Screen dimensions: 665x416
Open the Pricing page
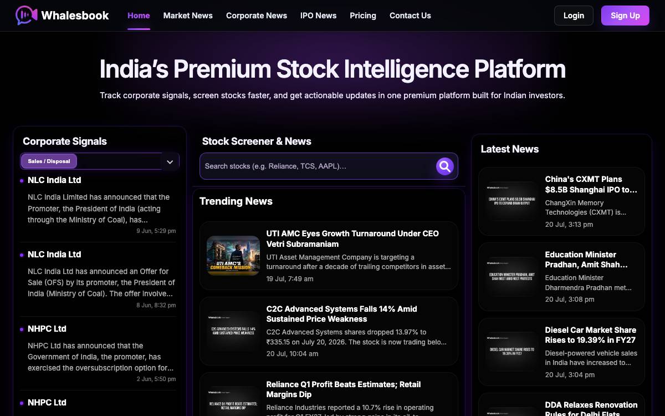tap(363, 16)
